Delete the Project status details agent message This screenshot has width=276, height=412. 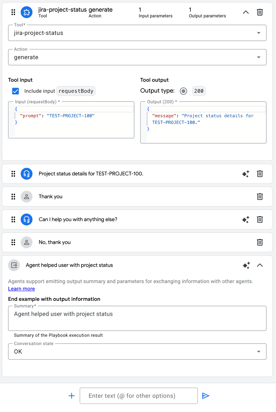[260, 174]
